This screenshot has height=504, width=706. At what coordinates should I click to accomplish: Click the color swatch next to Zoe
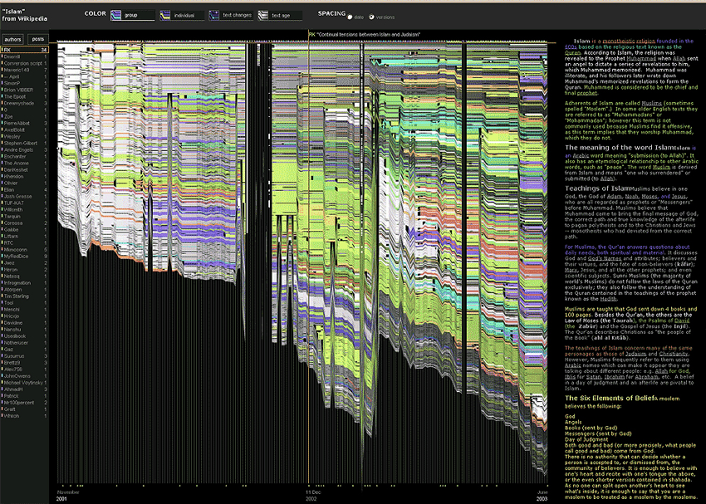click(x=3, y=116)
